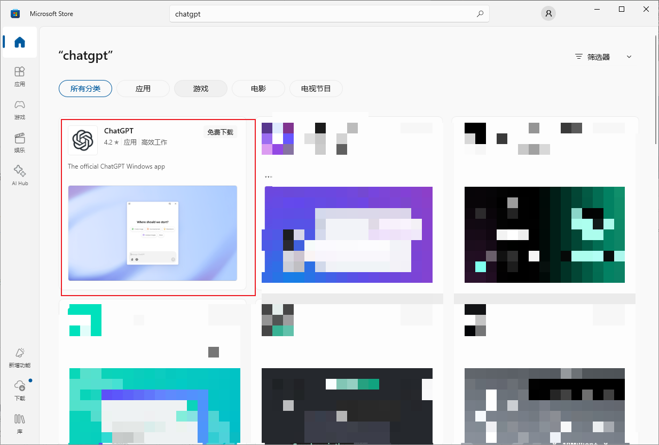Click the ChatGPT app logo icon
659x445 pixels.
(x=83, y=140)
